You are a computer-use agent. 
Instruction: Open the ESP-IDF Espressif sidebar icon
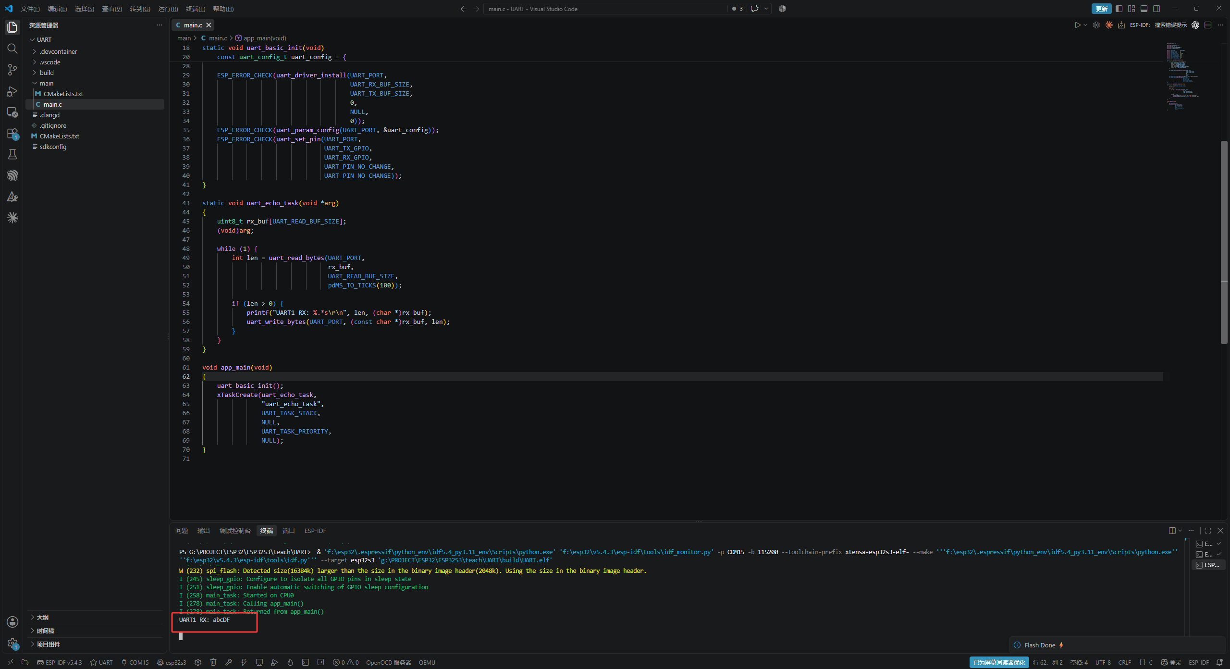pos(12,175)
